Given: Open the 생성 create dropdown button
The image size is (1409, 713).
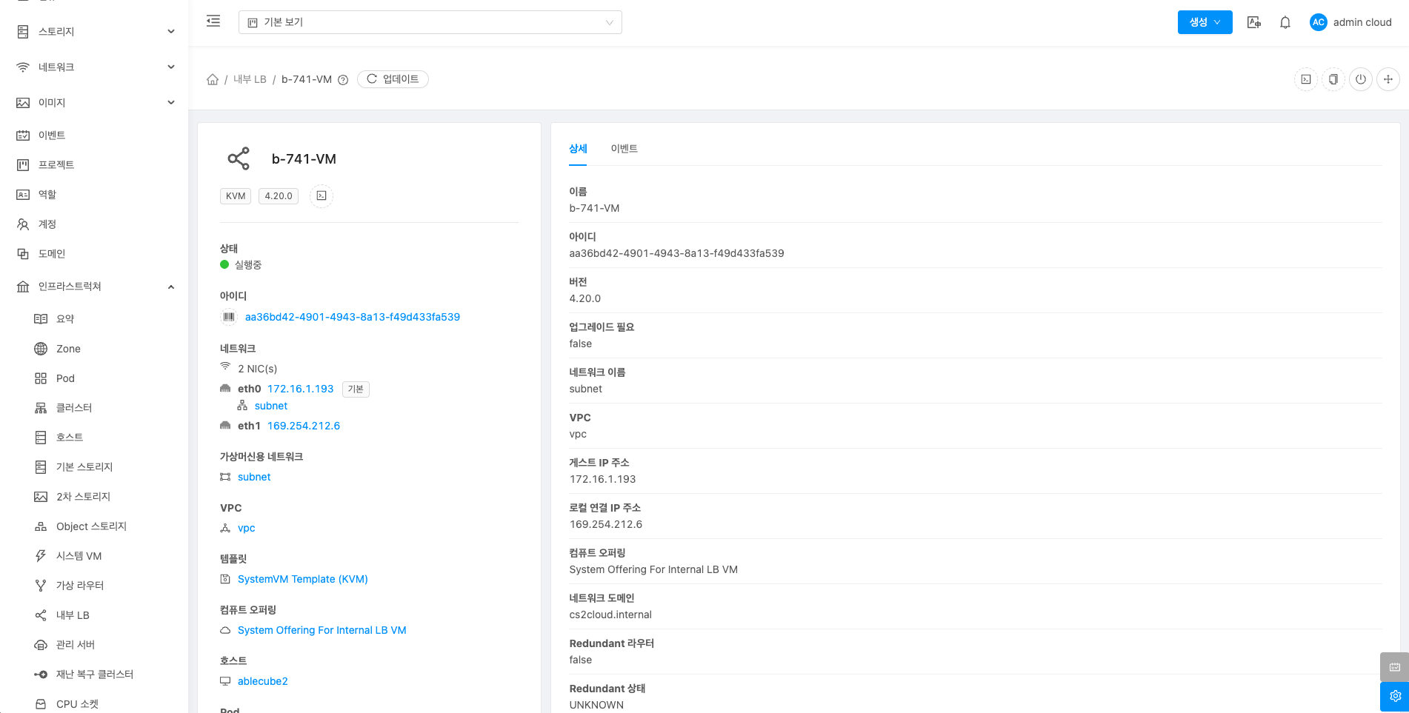Looking at the screenshot, I should click(x=1205, y=22).
